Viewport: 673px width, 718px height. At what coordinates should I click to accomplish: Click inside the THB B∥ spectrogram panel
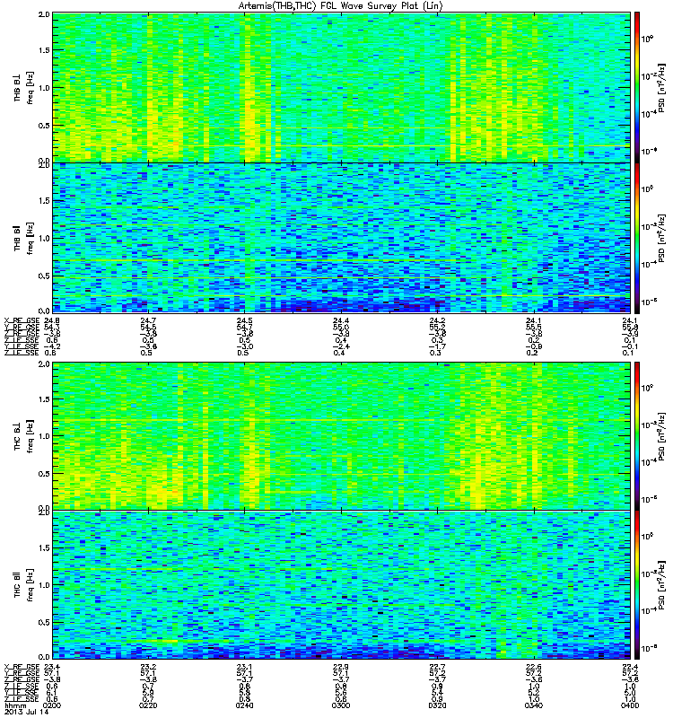pyautogui.click(x=341, y=238)
